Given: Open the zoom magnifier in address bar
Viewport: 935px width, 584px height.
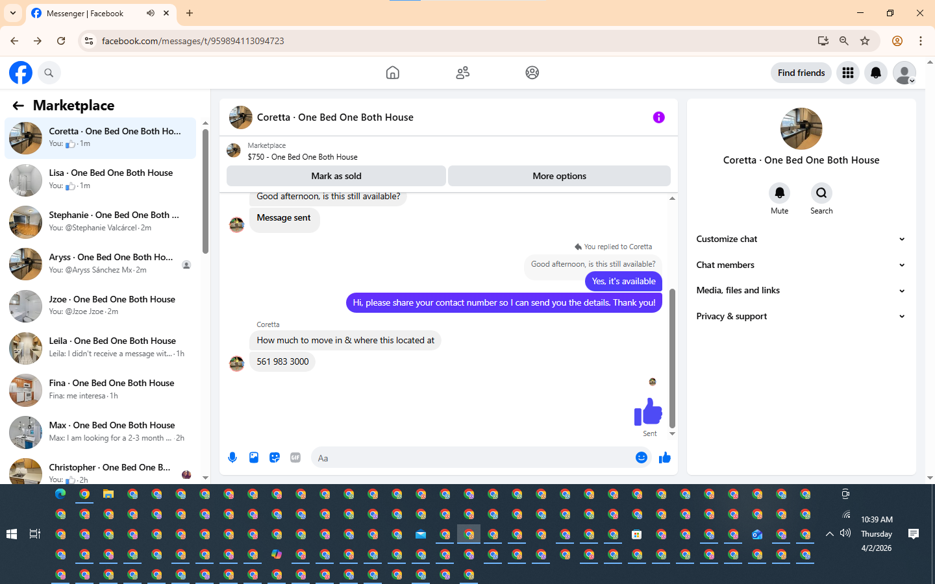Looking at the screenshot, I should [x=844, y=41].
